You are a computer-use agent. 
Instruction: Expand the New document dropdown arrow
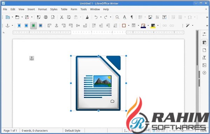click(x=12, y=17)
